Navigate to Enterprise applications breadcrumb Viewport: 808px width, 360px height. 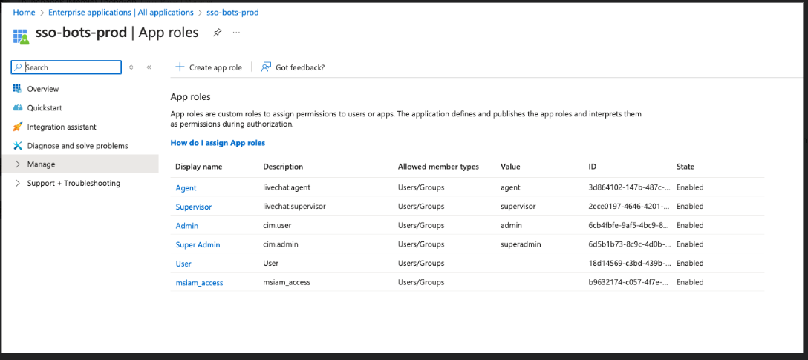120,13
